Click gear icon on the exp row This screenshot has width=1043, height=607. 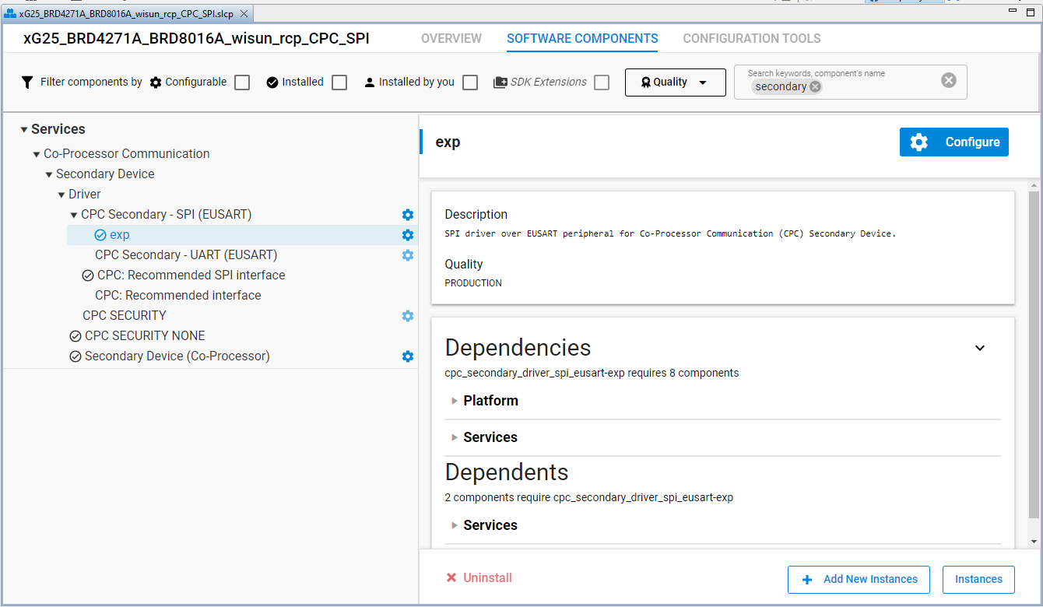[x=407, y=235]
